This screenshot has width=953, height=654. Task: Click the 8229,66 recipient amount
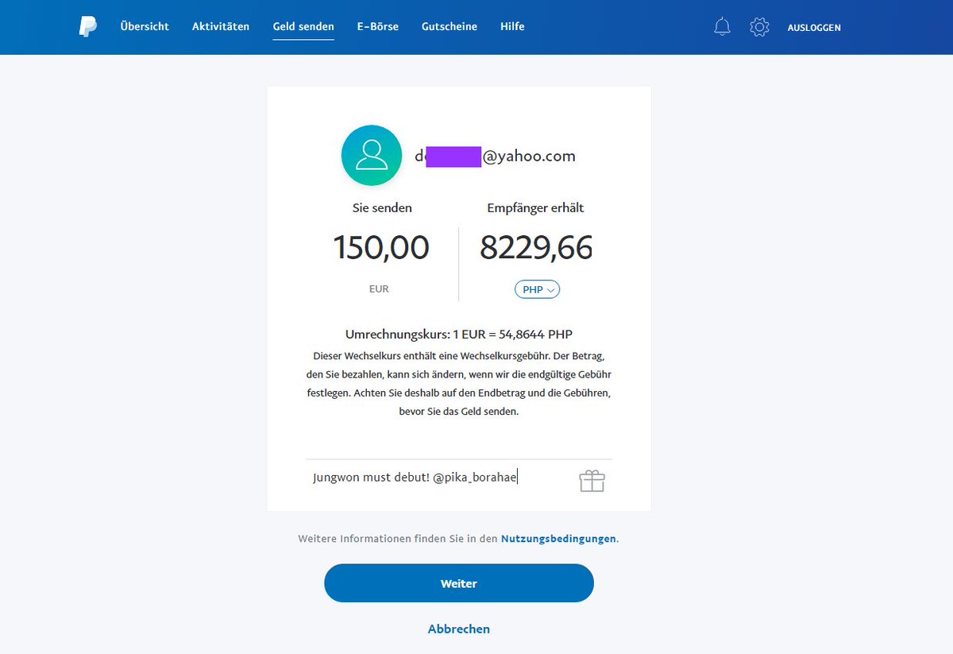[536, 248]
